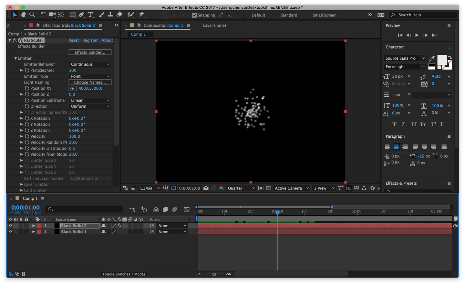Switch to the Standard workspace
465x285 pixels.
[289, 15]
